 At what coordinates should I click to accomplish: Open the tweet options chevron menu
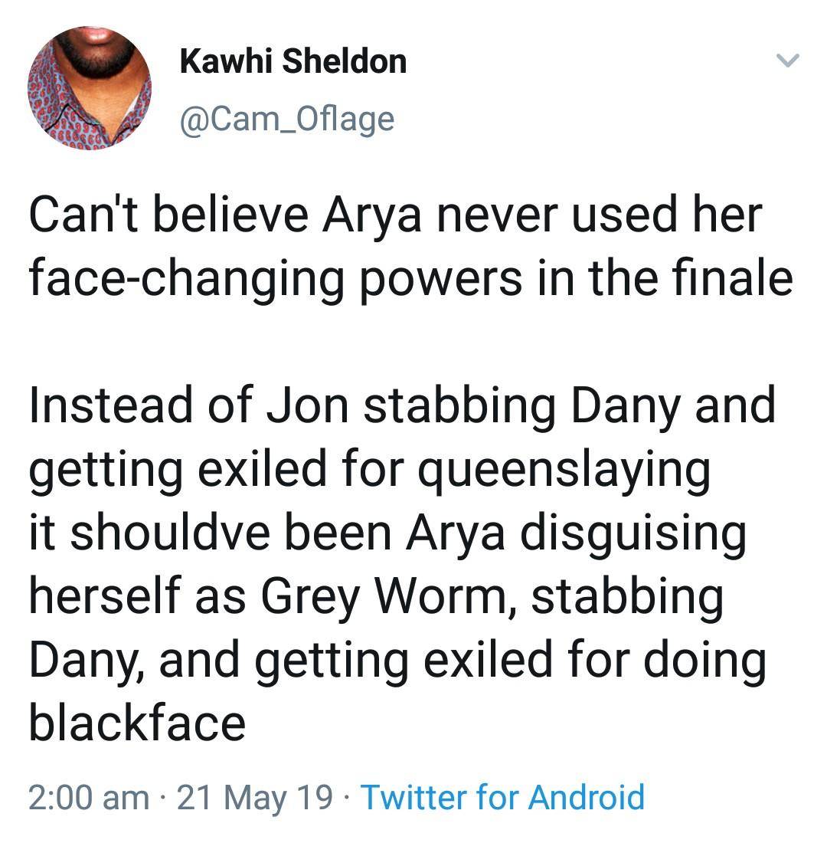click(788, 61)
